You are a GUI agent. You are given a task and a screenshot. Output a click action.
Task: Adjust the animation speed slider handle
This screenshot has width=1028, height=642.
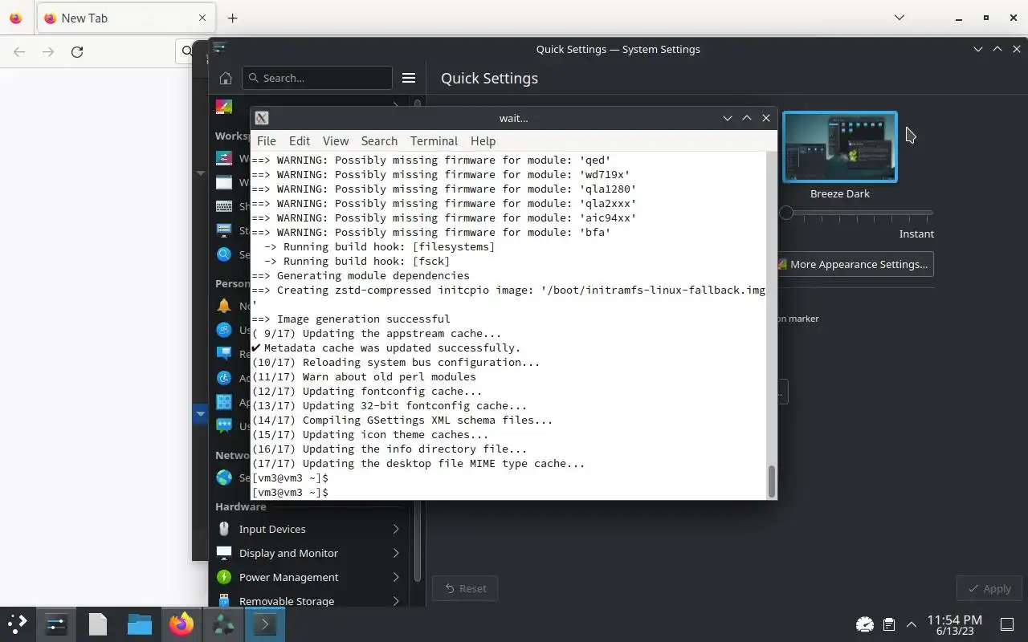point(786,213)
